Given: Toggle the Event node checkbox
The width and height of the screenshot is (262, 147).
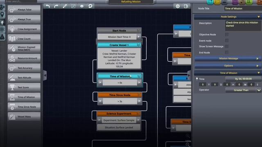Looking at the screenshot, I should pyautogui.click(x=227, y=40).
